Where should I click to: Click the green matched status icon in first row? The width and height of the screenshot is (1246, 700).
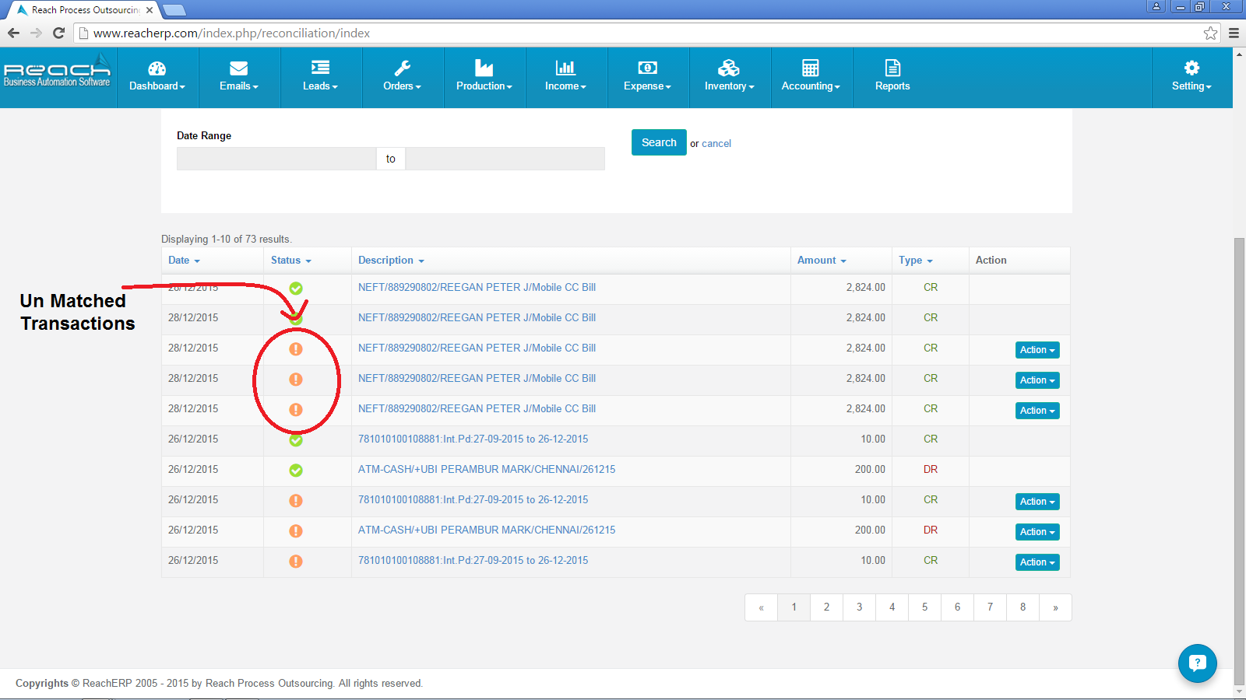tap(296, 289)
